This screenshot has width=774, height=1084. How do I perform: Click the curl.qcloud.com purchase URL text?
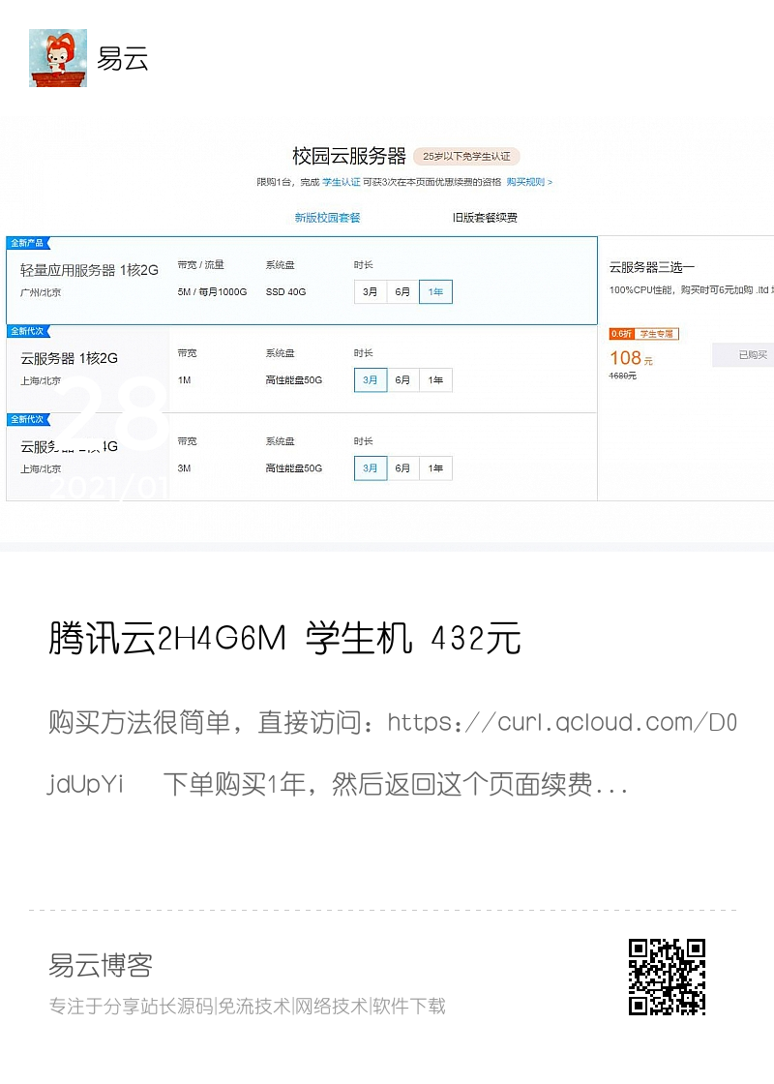tap(393, 753)
